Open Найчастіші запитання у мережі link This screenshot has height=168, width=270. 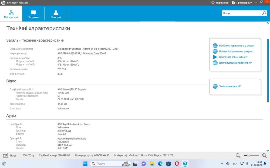(236, 51)
